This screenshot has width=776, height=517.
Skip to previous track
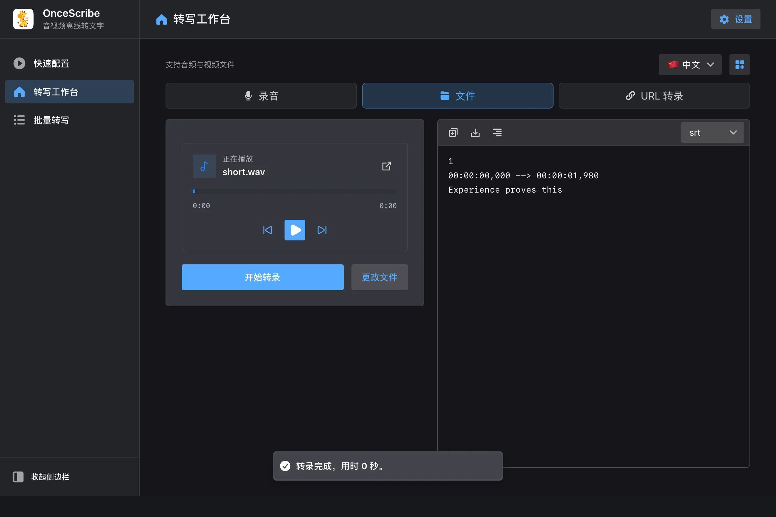point(268,230)
